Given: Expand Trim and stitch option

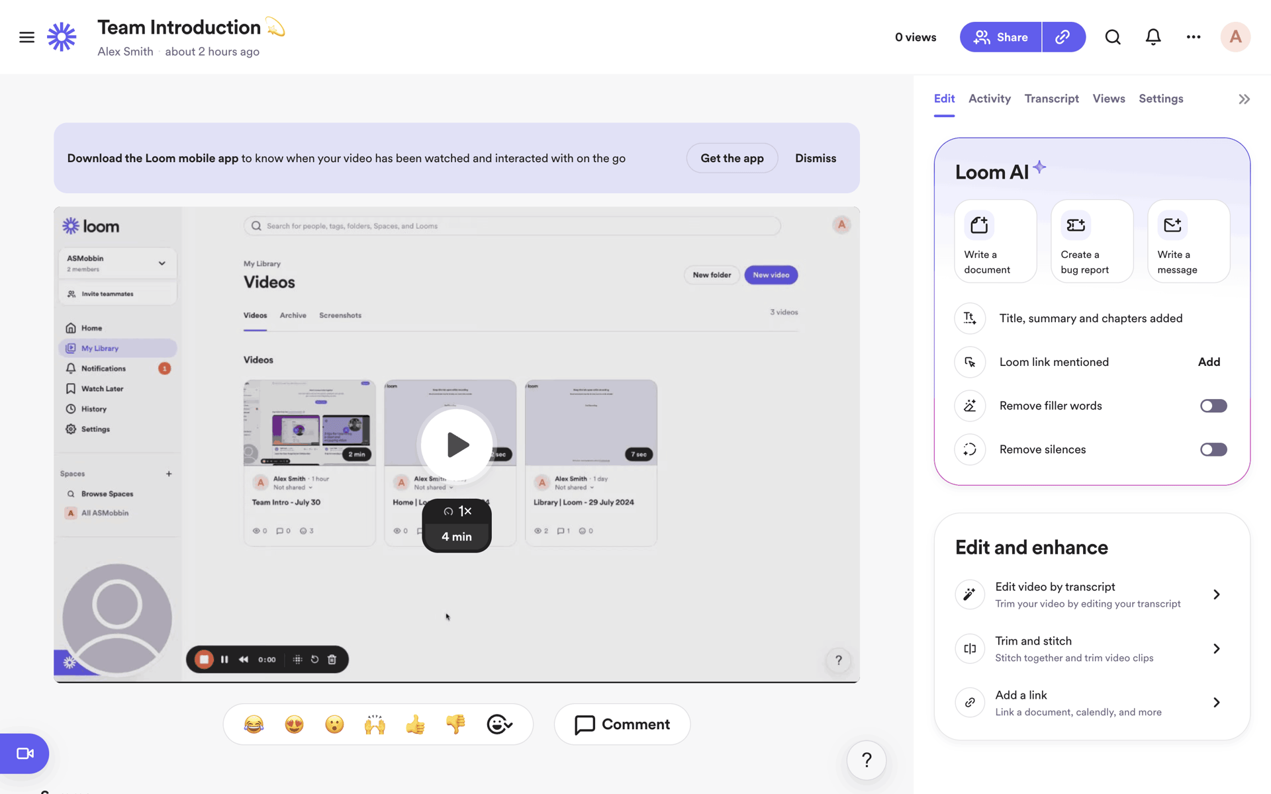Looking at the screenshot, I should pos(1216,648).
